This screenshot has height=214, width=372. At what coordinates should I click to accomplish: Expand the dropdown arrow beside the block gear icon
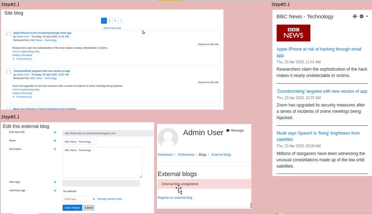[x=367, y=17]
